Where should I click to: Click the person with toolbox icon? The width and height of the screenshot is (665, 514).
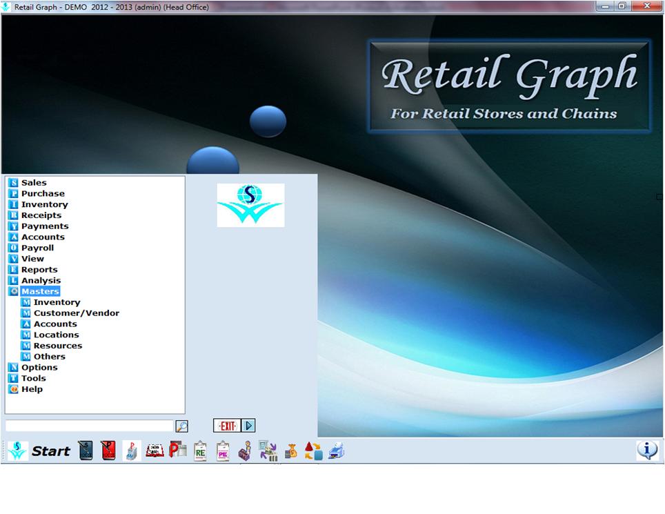pos(245,451)
